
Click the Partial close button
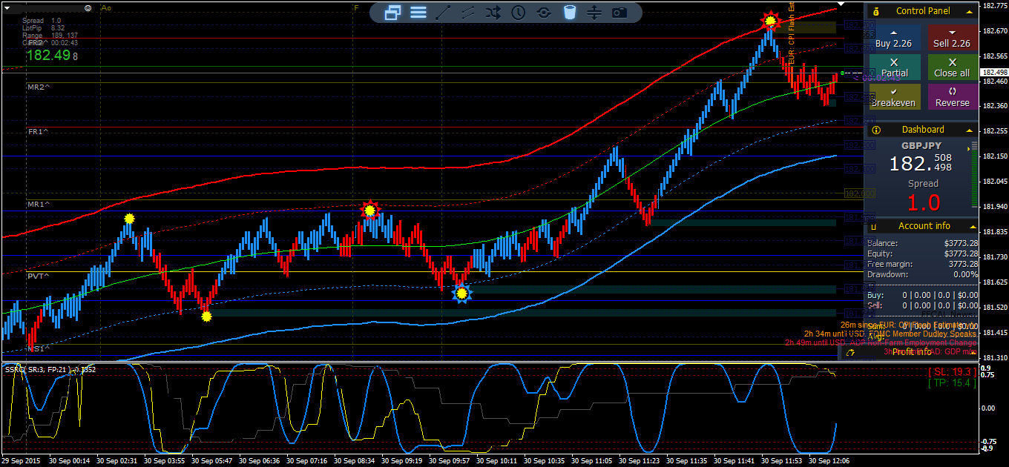[893, 67]
